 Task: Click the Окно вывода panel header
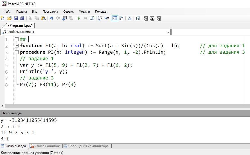click(x=125, y=113)
